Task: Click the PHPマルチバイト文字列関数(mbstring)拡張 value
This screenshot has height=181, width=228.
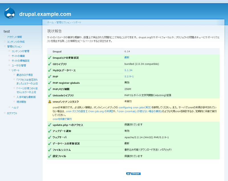Action: [148, 95]
